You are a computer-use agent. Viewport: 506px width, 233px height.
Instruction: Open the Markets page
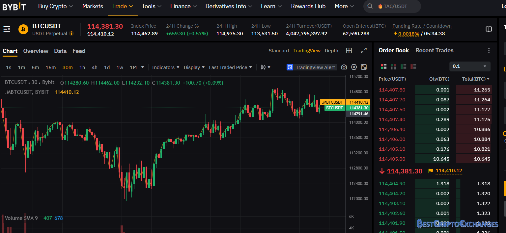(x=93, y=6)
